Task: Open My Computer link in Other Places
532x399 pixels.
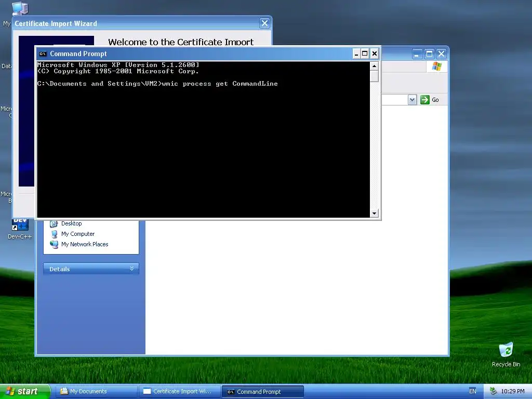Action: pyautogui.click(x=78, y=234)
